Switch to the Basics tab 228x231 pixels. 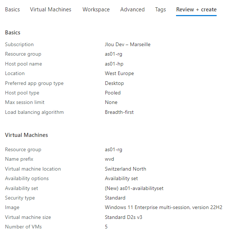coord(12,10)
